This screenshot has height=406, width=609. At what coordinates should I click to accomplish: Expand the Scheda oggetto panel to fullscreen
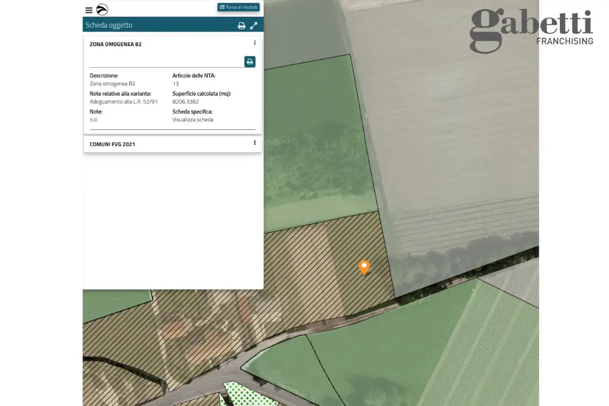254,25
